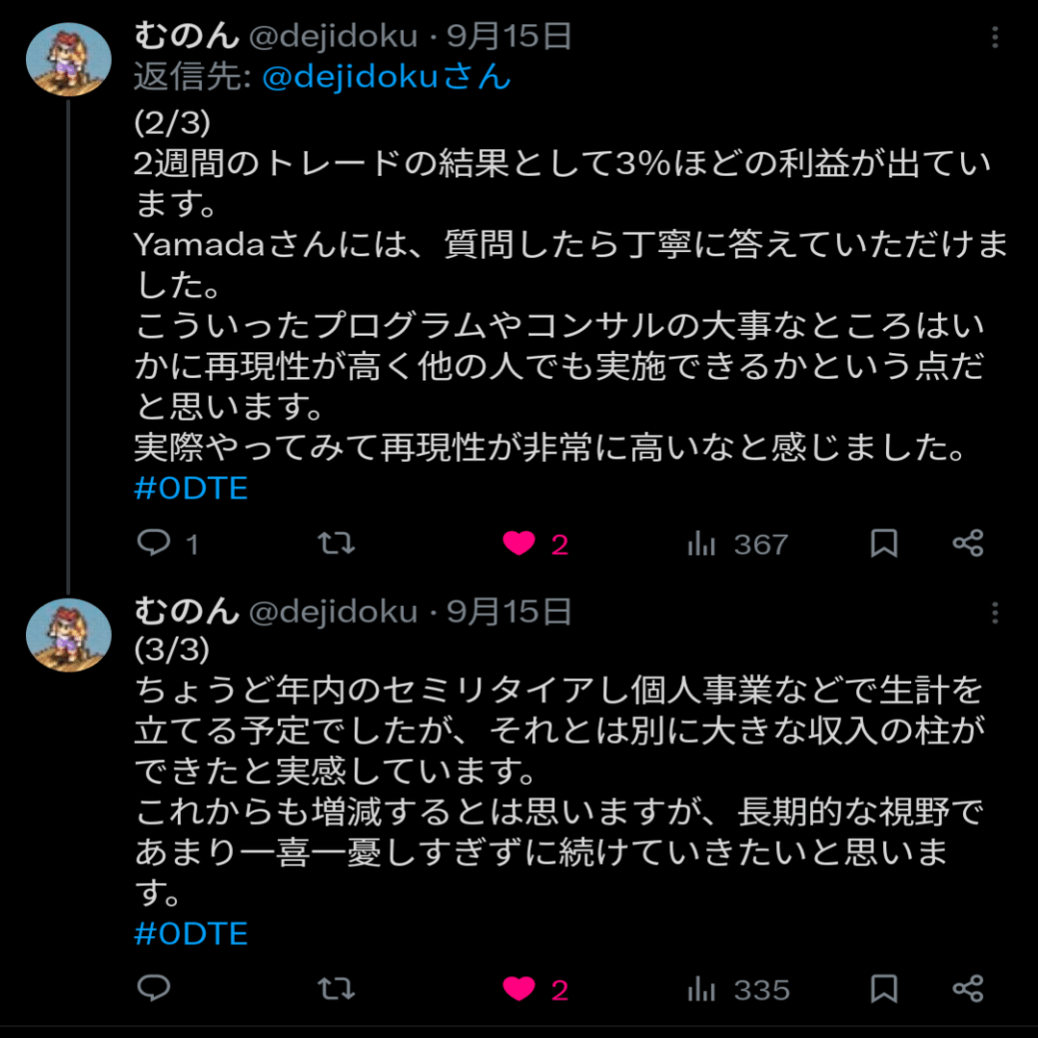This screenshot has height=1038, width=1038.
Task: Share the (3/3) tweet
Action: 967,989
